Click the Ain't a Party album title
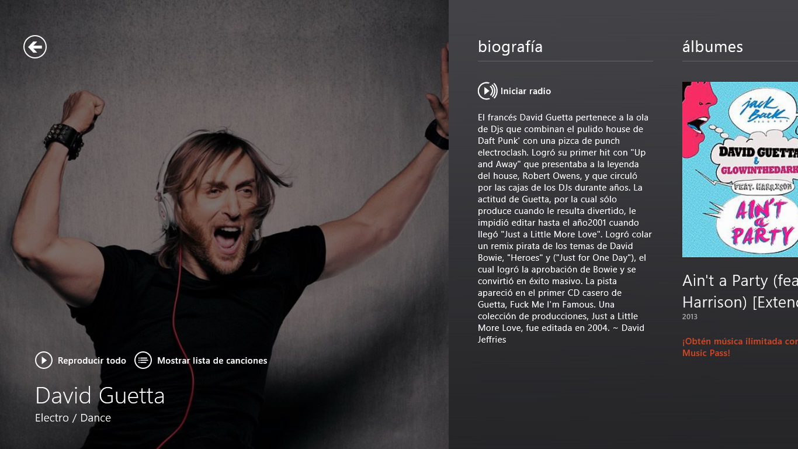This screenshot has height=449, width=798. pyautogui.click(x=740, y=281)
